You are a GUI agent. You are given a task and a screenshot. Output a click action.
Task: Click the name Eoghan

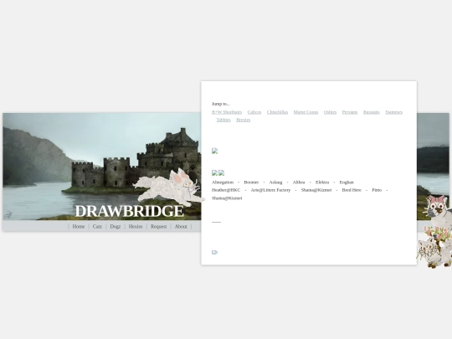coord(347,182)
